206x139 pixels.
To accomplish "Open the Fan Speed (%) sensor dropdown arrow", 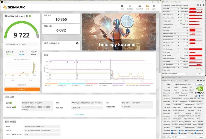I will click(178, 21).
